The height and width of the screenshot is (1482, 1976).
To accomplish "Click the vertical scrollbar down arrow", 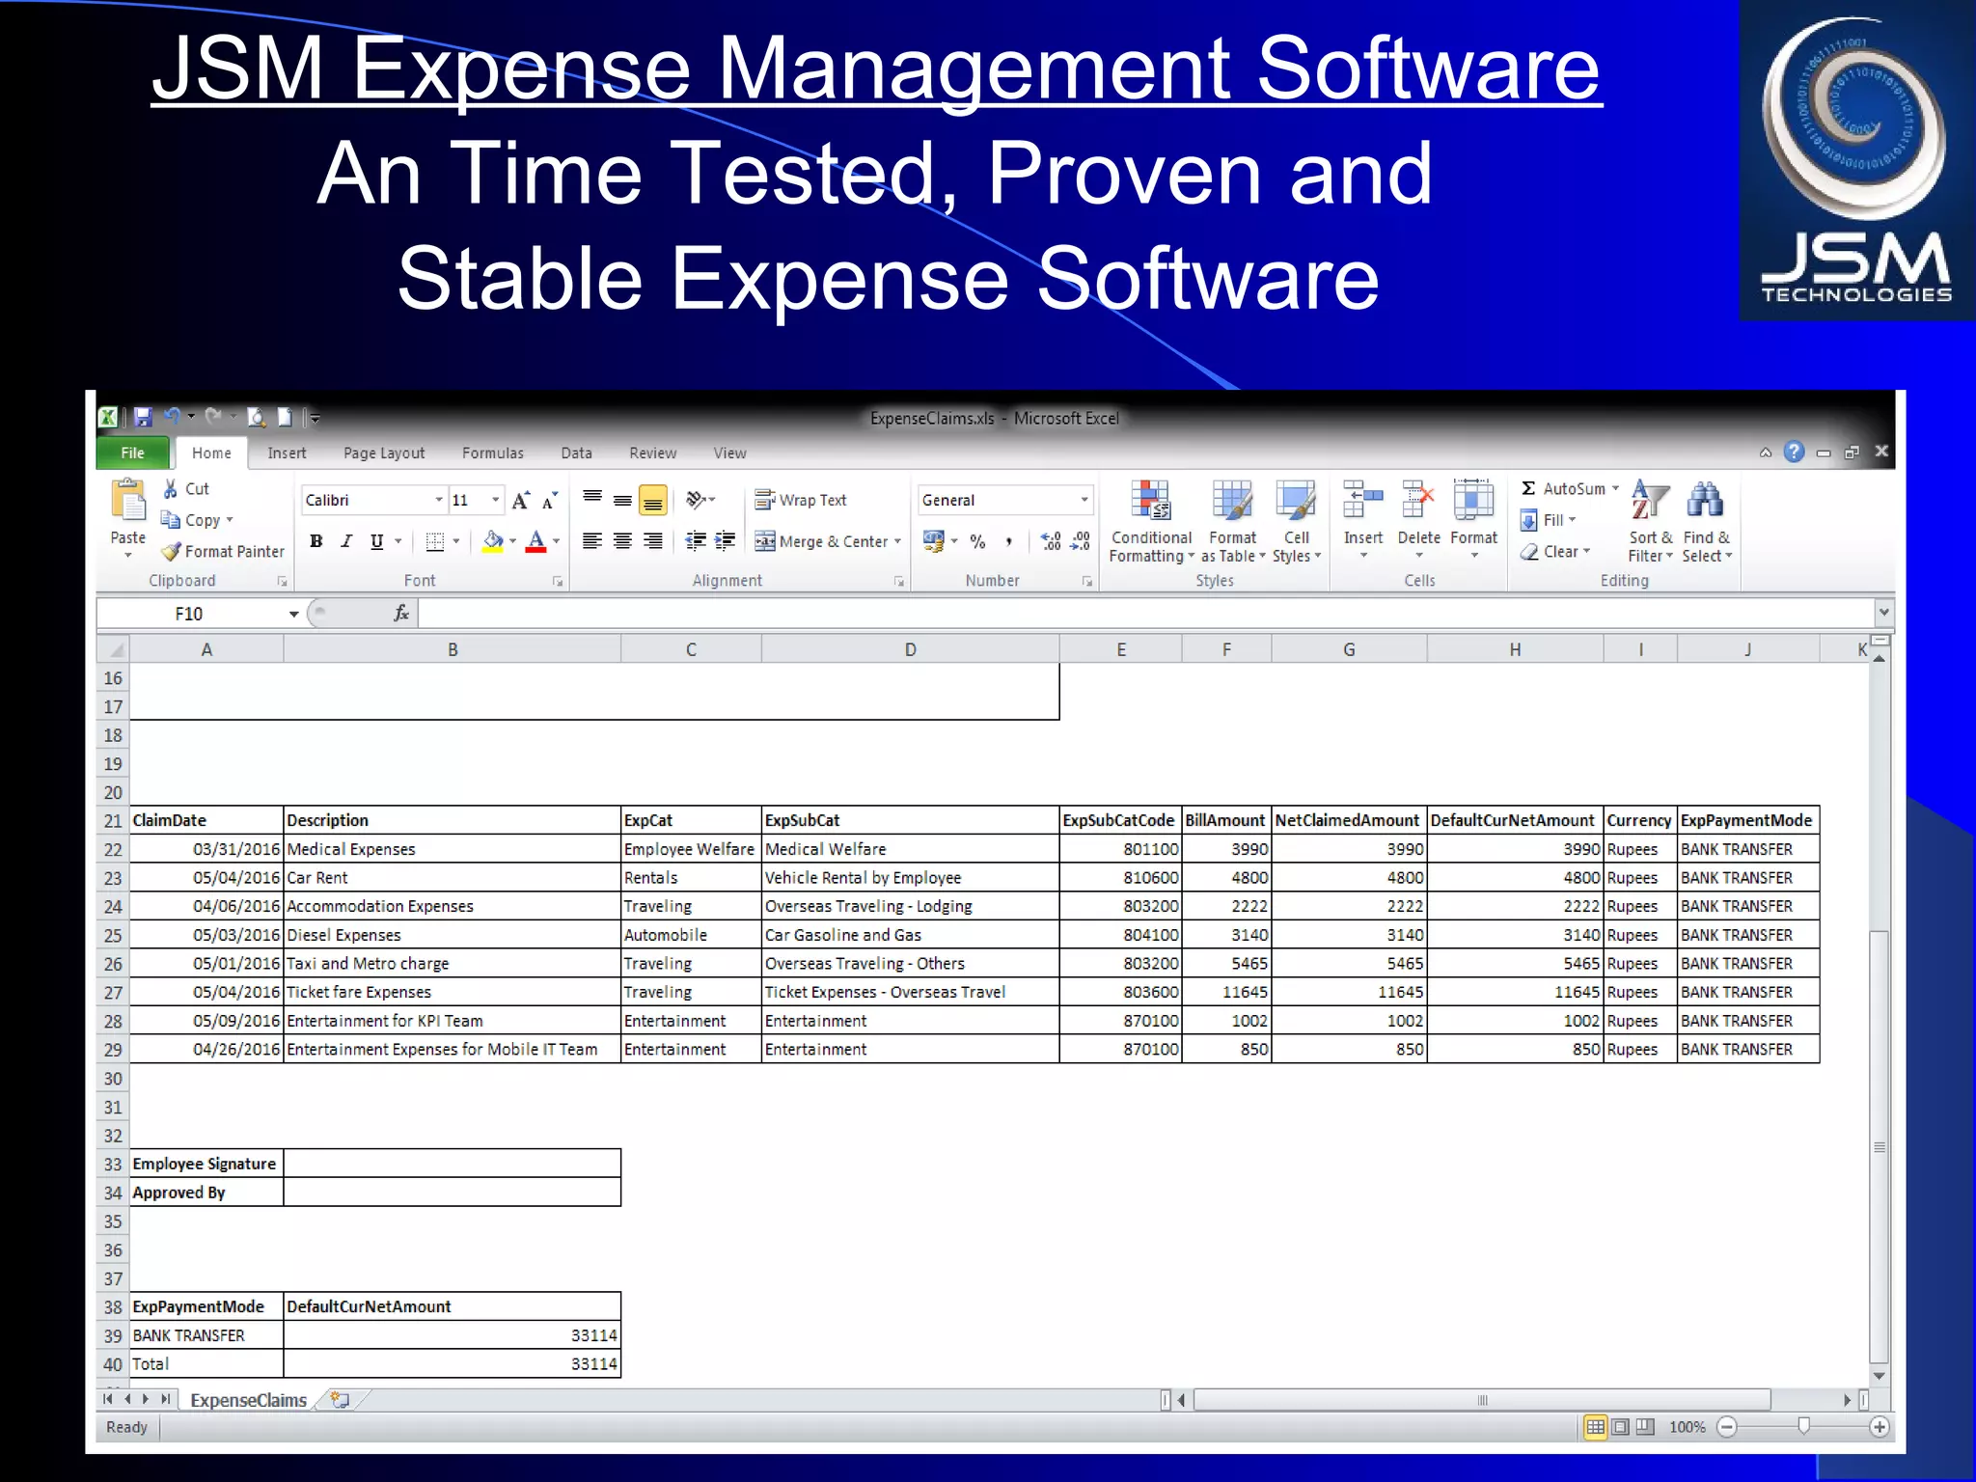I will coord(1879,1376).
